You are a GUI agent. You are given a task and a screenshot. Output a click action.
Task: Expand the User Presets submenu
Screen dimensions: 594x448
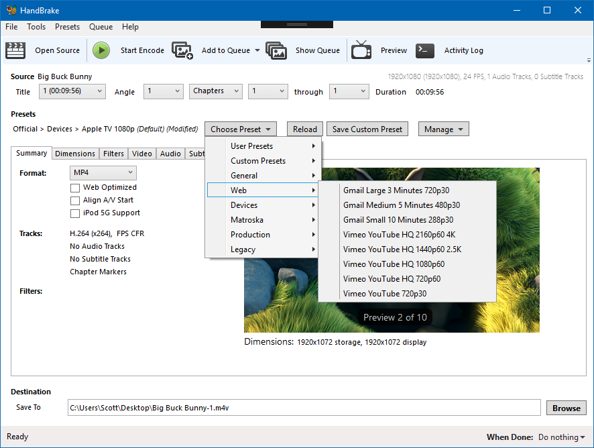click(x=263, y=146)
